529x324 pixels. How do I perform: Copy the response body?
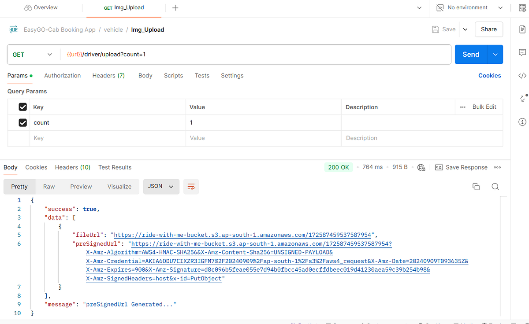[476, 187]
